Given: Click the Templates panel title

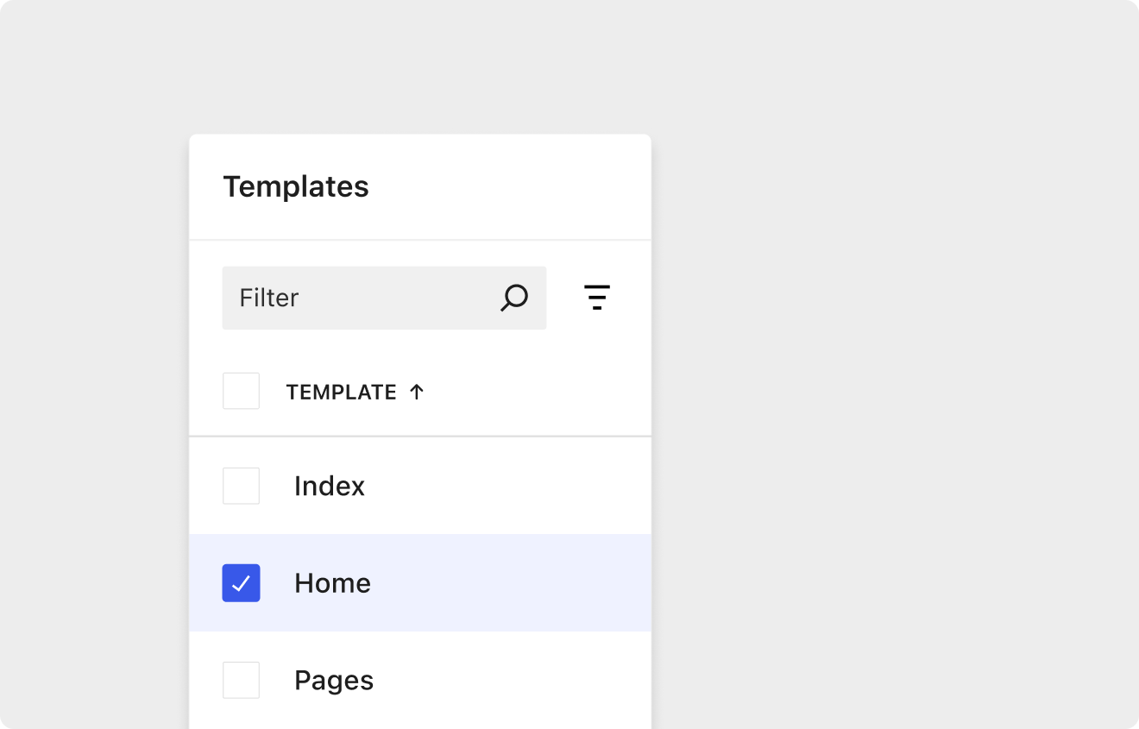Looking at the screenshot, I should [x=296, y=186].
